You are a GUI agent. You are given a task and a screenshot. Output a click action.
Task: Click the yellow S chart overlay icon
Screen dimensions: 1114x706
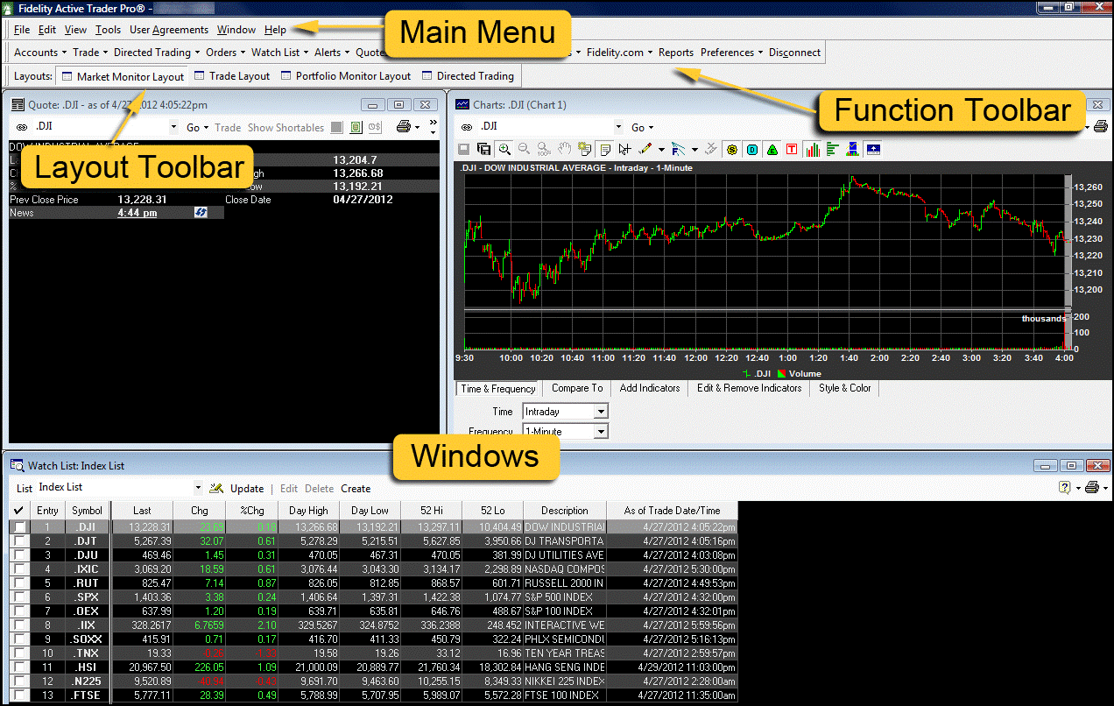(732, 150)
